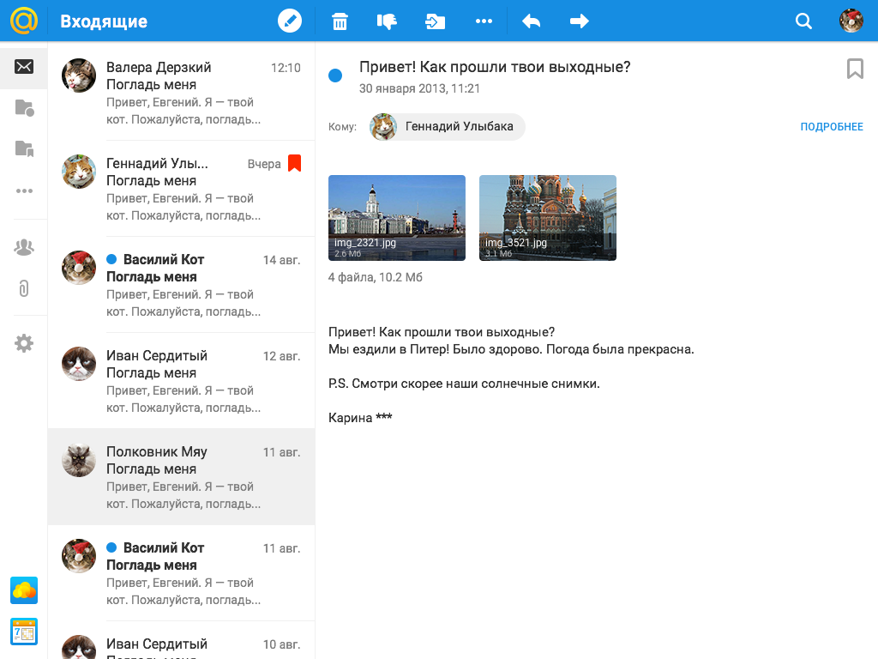Mark the message as spam
The image size is (878, 659).
pyautogui.click(x=387, y=21)
